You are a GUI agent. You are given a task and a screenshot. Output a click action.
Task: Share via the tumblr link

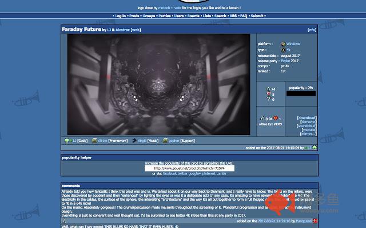click(x=221, y=173)
